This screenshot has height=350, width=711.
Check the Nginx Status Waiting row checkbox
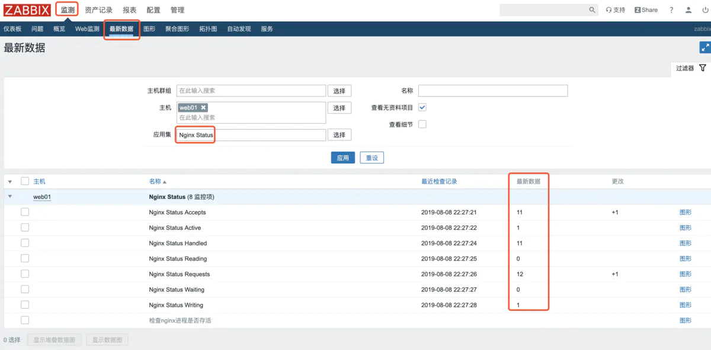[x=25, y=289]
